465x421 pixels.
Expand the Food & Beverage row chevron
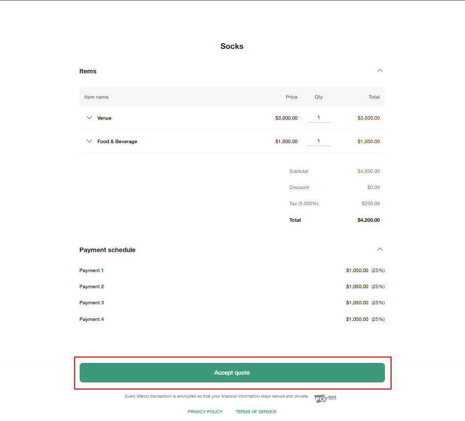89,141
